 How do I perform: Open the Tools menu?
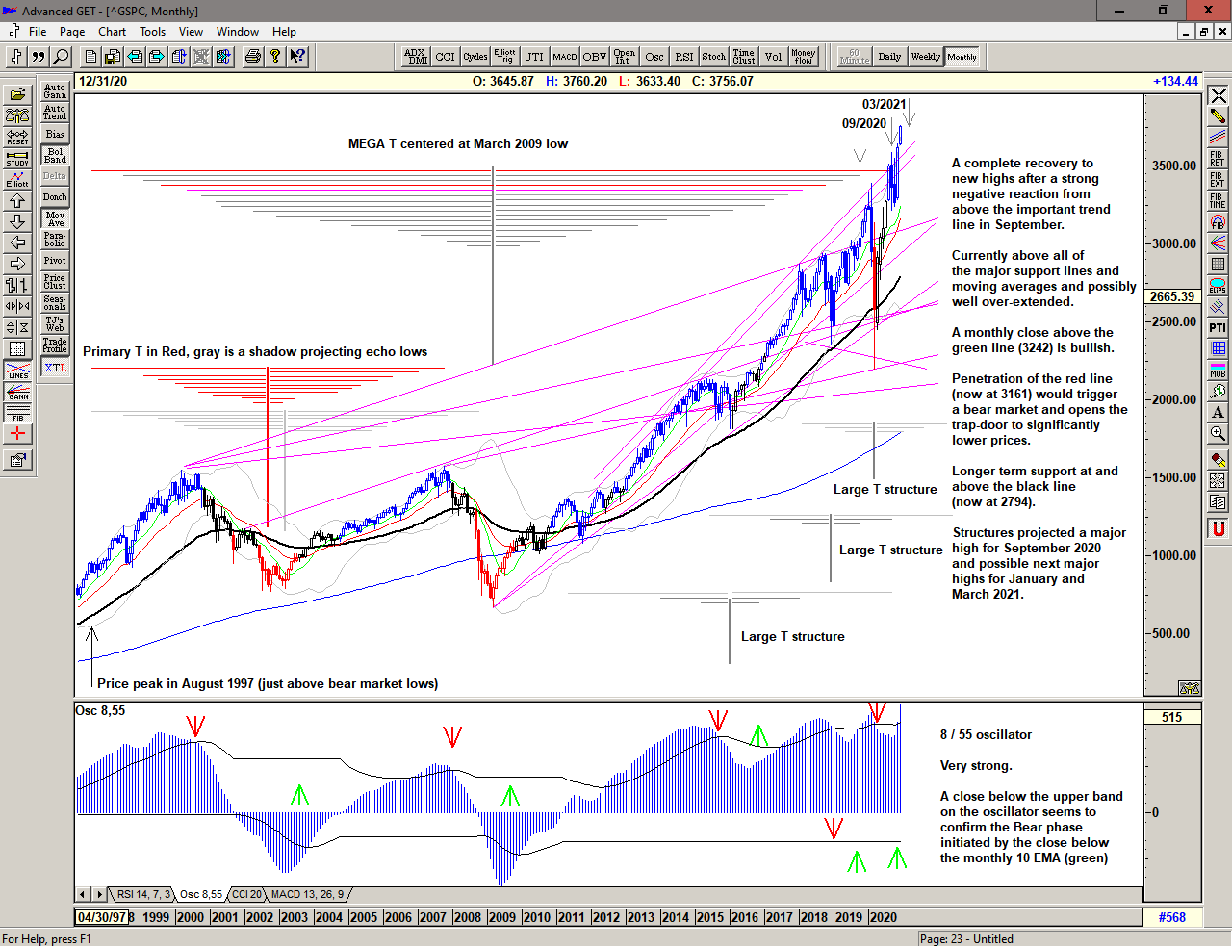point(152,32)
